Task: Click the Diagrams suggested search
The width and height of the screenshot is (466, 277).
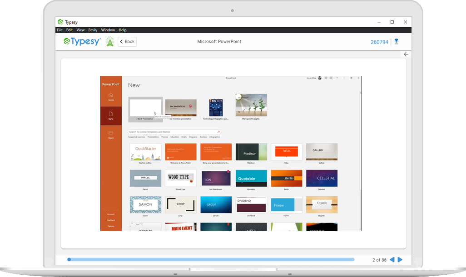Action: [193, 137]
